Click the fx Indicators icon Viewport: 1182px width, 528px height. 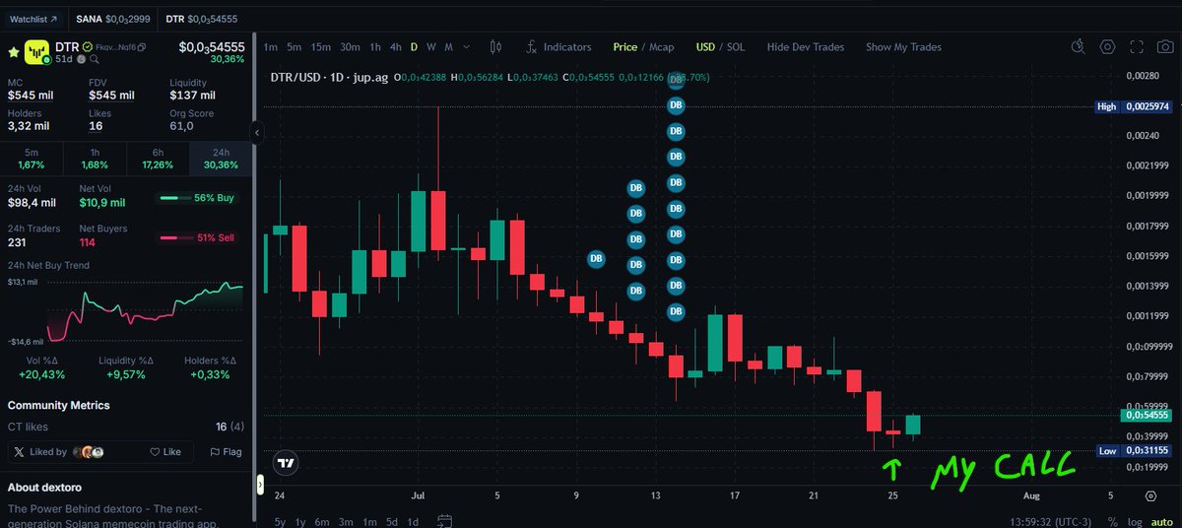click(531, 46)
